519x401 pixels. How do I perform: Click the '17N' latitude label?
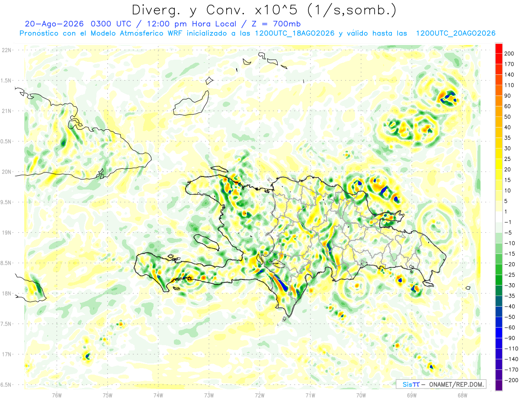point(6,354)
